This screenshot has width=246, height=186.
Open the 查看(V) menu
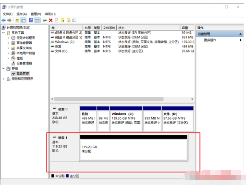36,14
